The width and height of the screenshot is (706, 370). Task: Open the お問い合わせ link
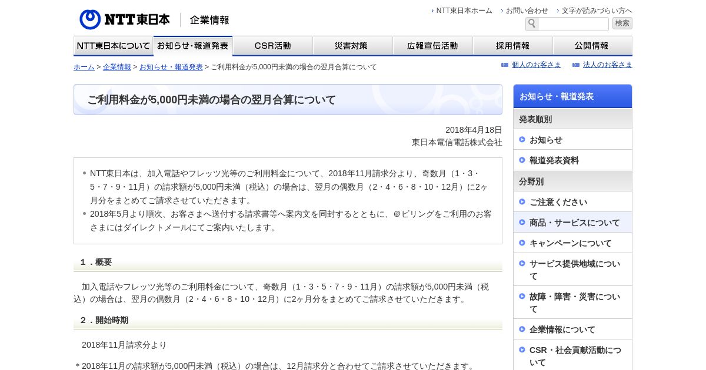coord(527,11)
